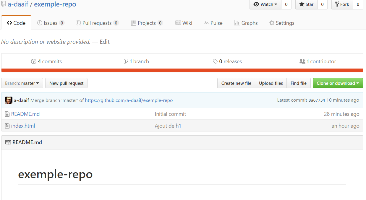
Task: Expand the Branch: master selector
Action: pyautogui.click(x=22, y=83)
